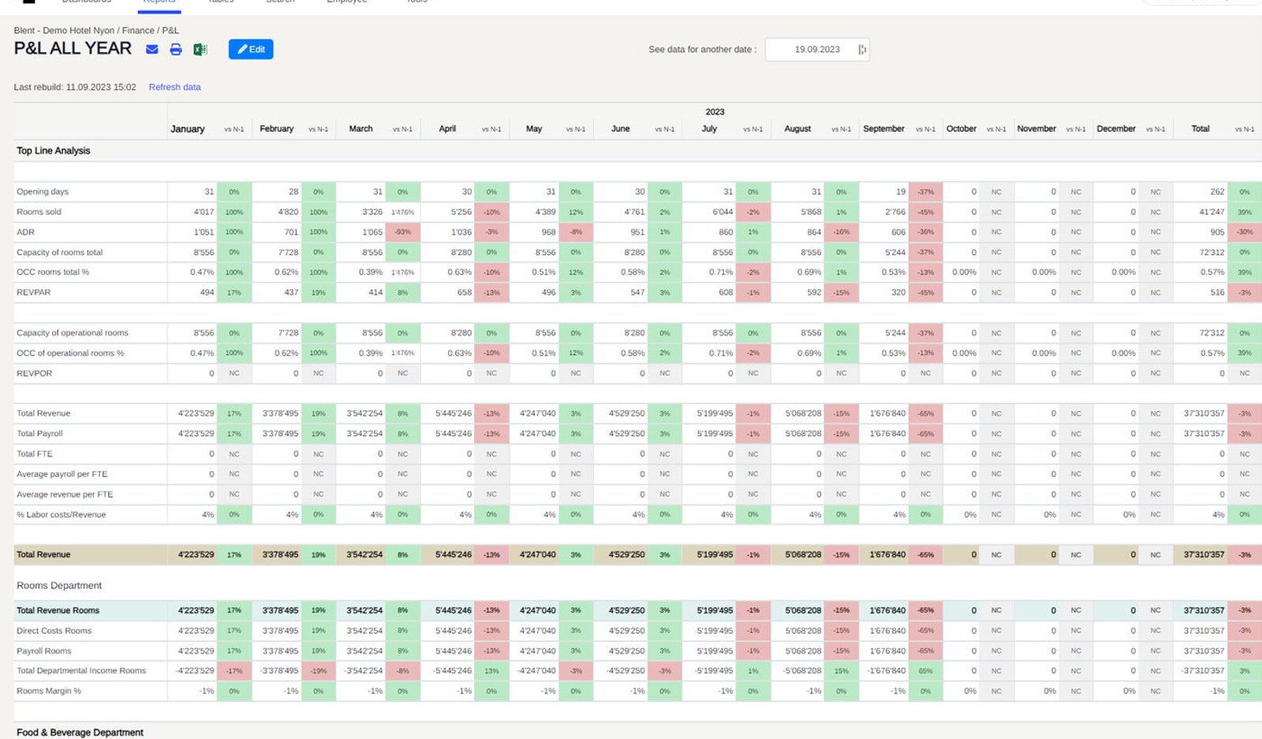Image resolution: width=1262 pixels, height=739 pixels.
Task: Select the February column header
Action: [277, 129]
